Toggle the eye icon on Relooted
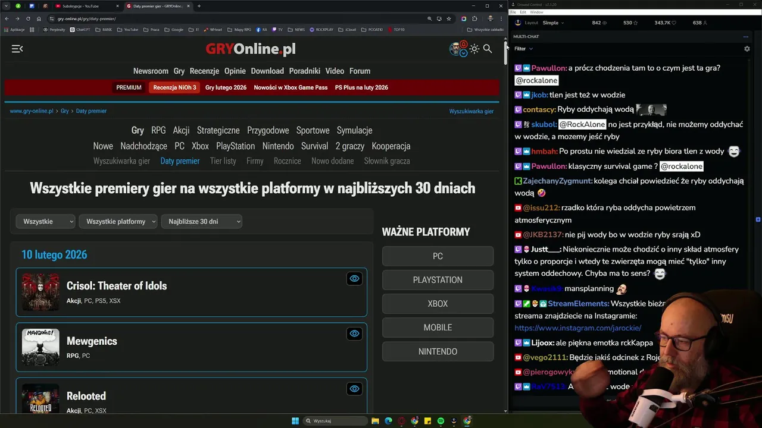The image size is (762, 428). (x=354, y=389)
